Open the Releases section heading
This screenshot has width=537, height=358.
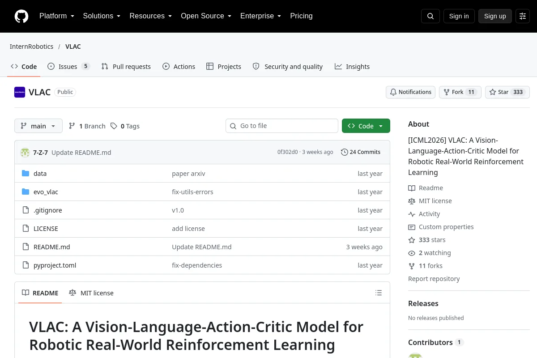click(423, 303)
